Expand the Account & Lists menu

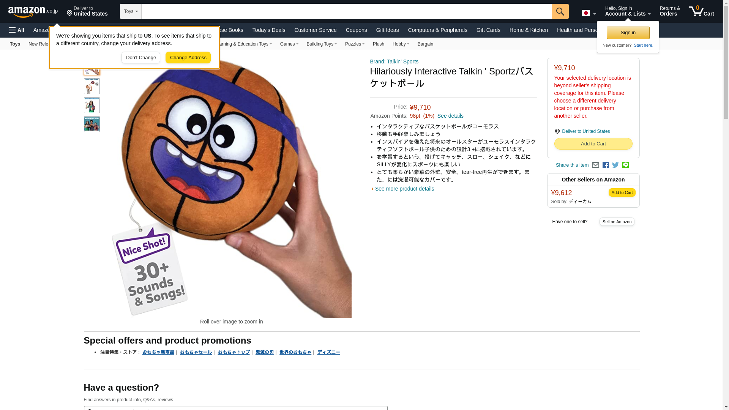628,11
